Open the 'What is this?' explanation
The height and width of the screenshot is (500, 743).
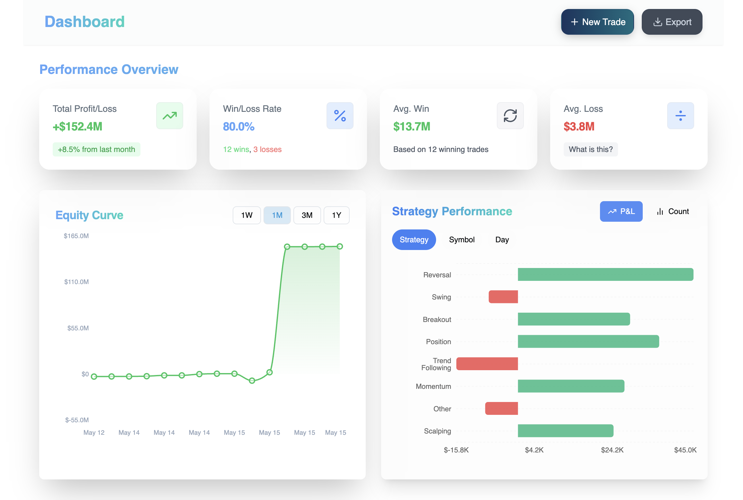tap(590, 149)
